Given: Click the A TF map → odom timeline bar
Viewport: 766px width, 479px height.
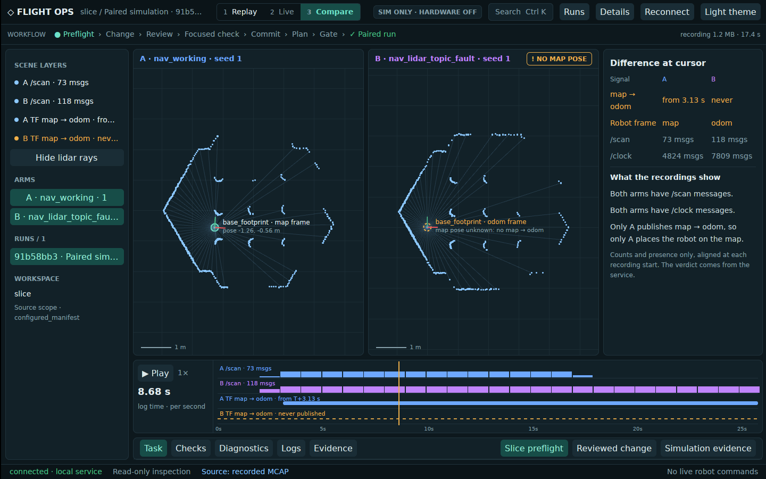Looking at the screenshot, I should 520,403.
